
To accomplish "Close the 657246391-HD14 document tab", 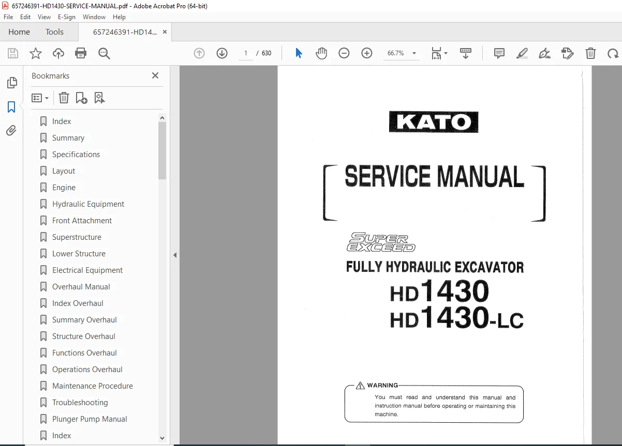I will 165,32.
